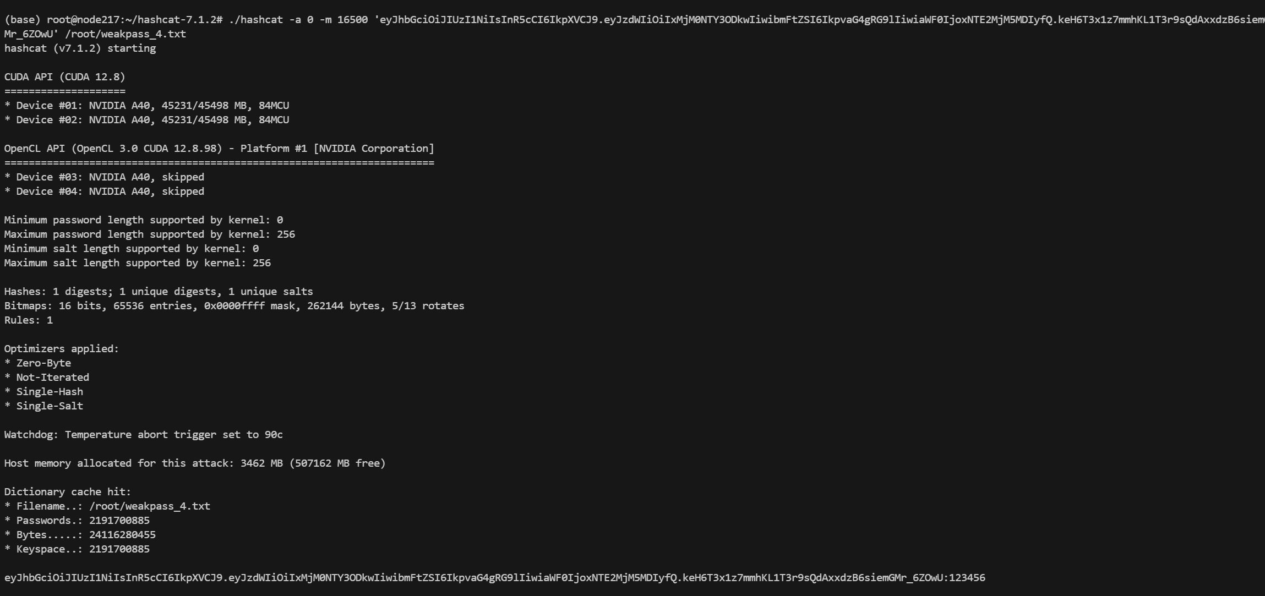Image resolution: width=1265 pixels, height=596 pixels.
Task: Click the "Hashes: 1 digests" line
Action: (159, 292)
